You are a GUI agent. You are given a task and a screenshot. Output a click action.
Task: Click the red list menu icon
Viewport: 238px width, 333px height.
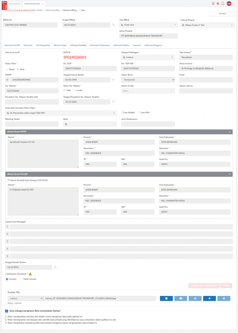coord(218,4)
